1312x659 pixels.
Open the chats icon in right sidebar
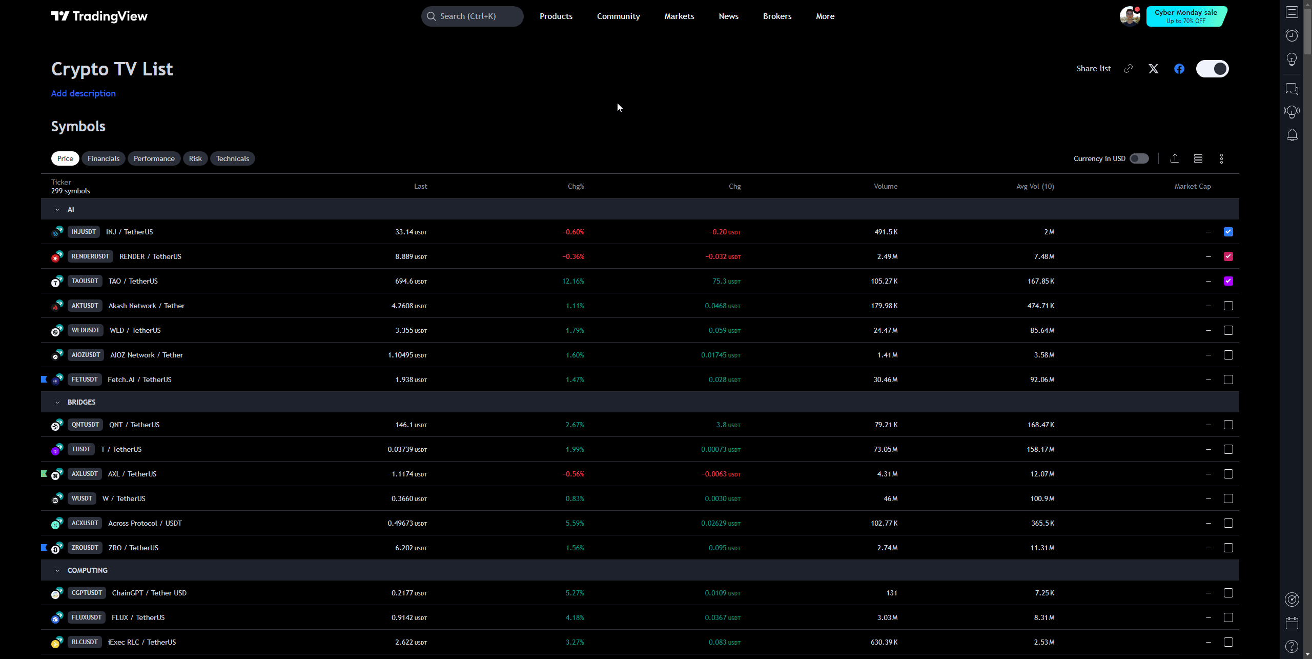click(x=1292, y=89)
